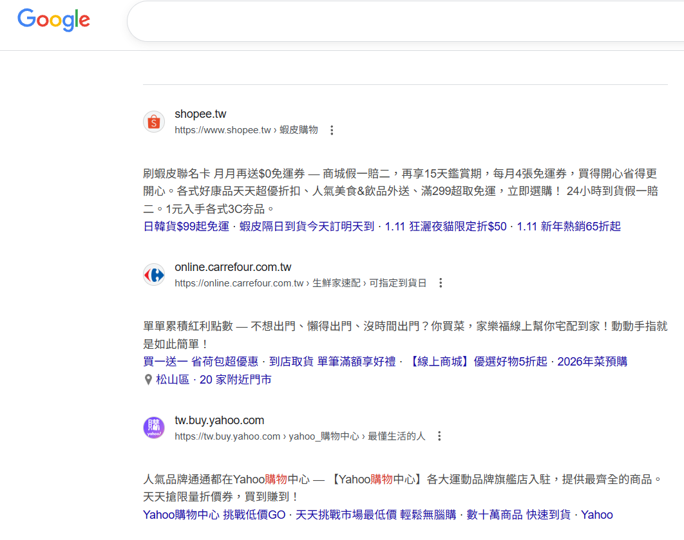Open more options for shopee.tw result
684x540 pixels.
click(332, 130)
